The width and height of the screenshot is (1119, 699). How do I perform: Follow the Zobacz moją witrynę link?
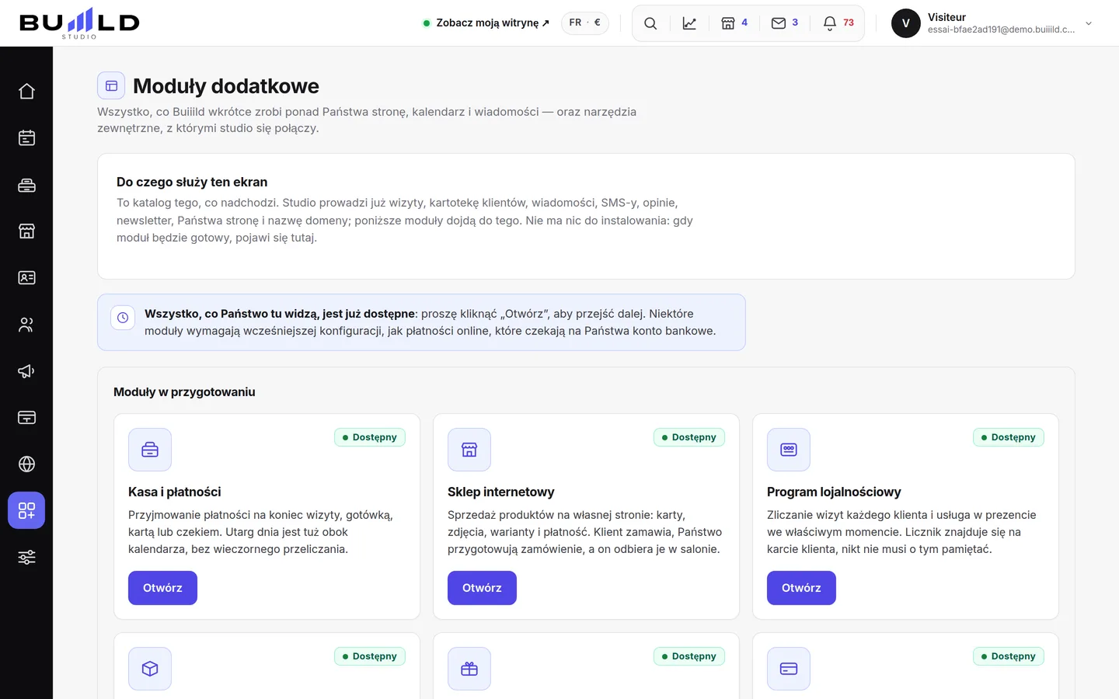click(486, 23)
